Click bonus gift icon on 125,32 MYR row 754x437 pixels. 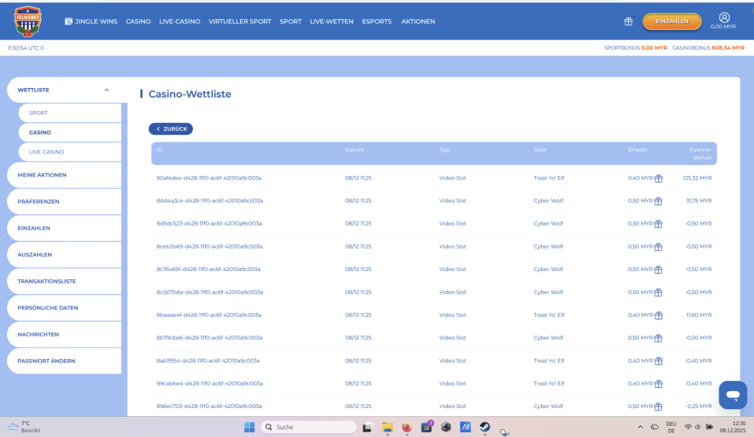(x=658, y=179)
